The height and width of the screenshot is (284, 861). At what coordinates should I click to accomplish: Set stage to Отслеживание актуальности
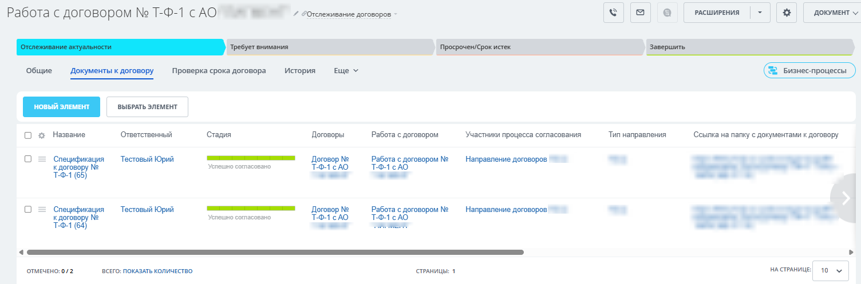click(120, 47)
